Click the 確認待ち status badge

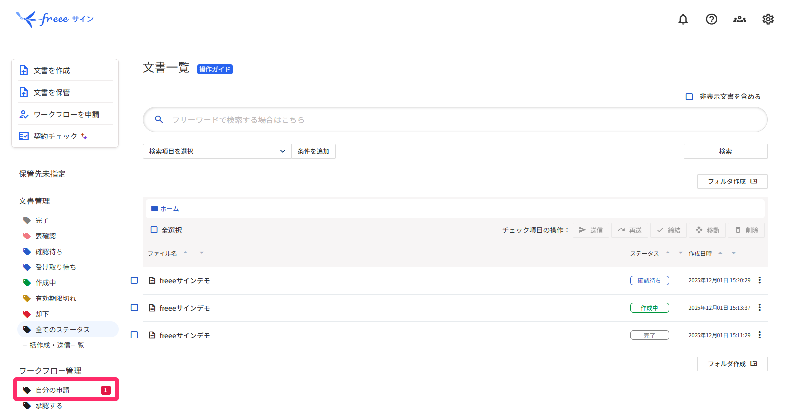pos(649,280)
